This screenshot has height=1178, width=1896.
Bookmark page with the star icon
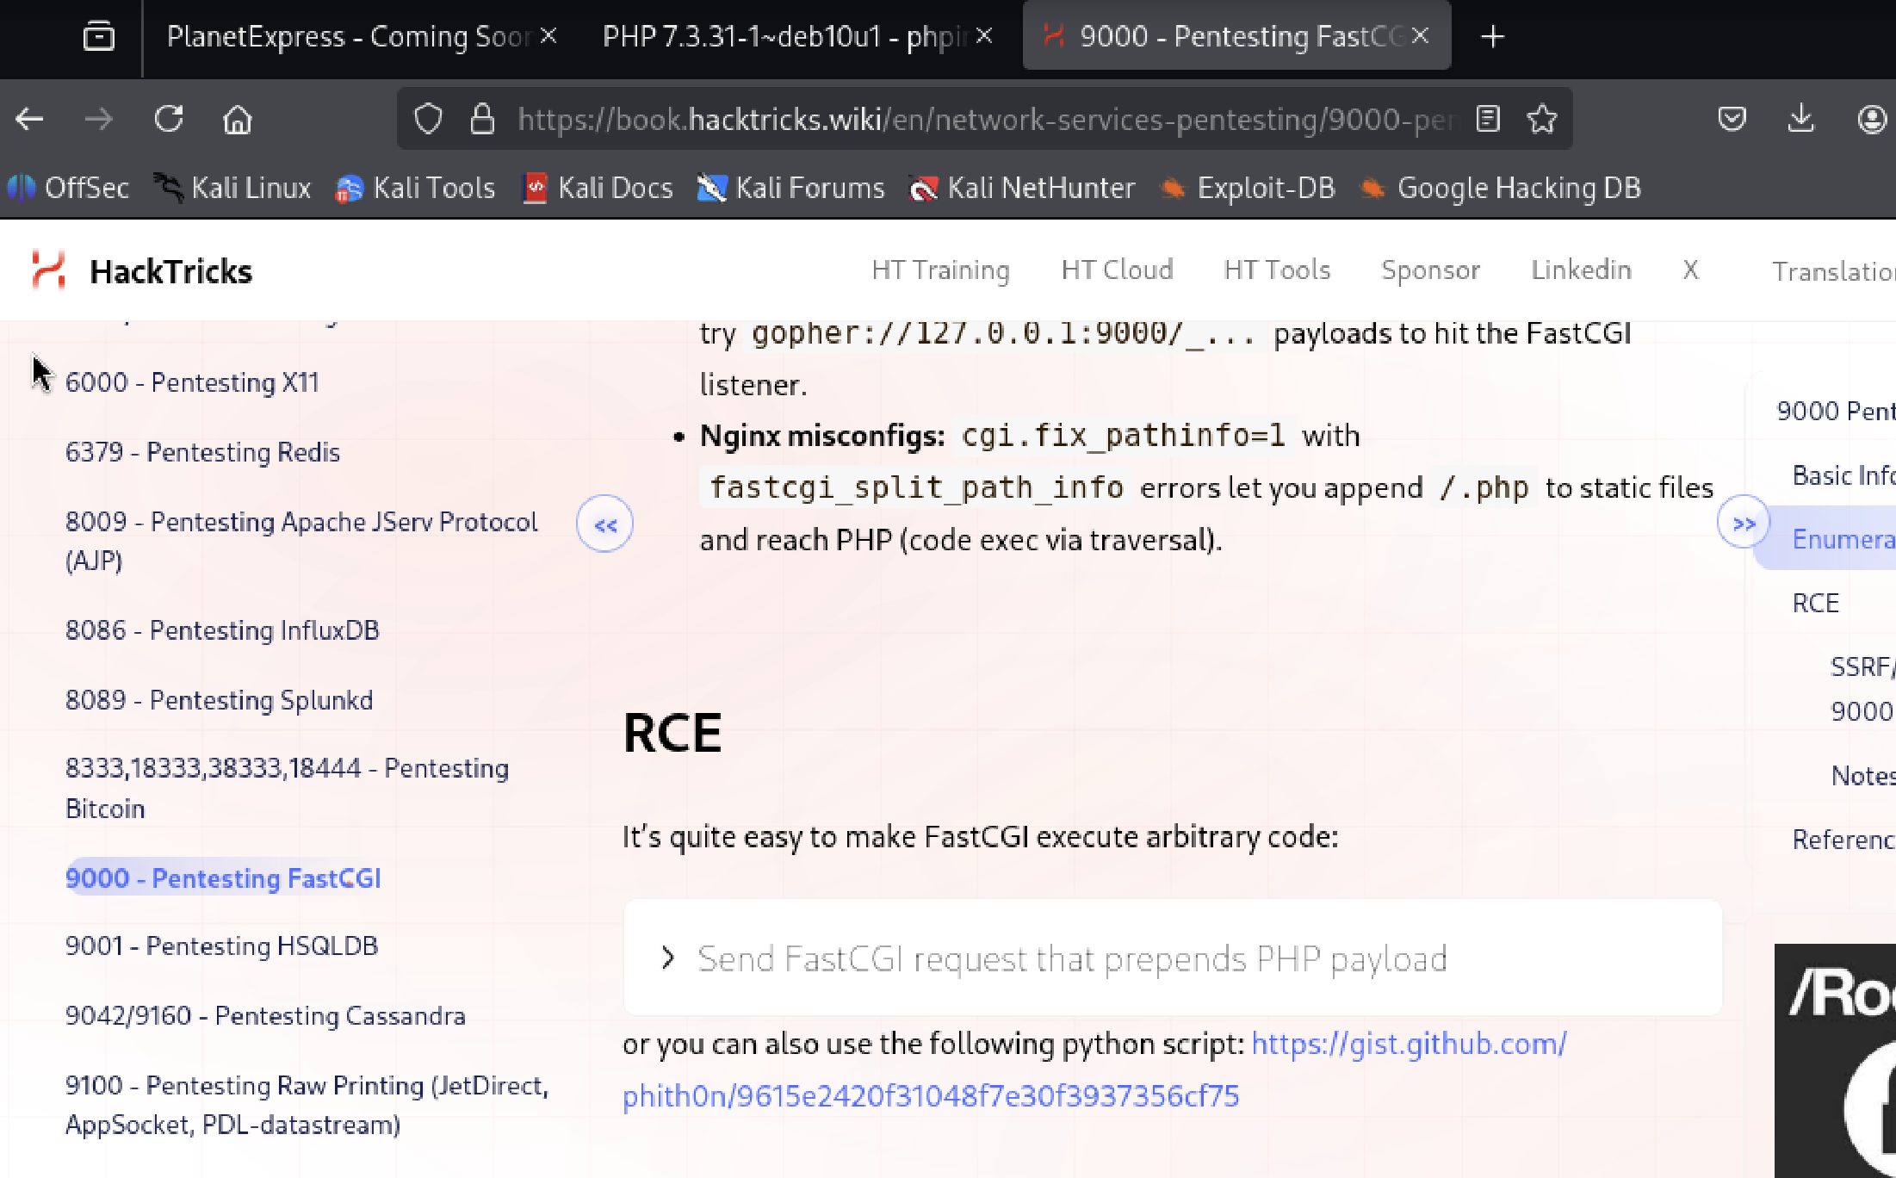click(1541, 119)
